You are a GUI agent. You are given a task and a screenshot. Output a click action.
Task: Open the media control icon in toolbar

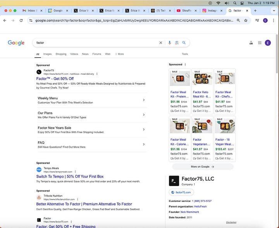tap(257, 20)
